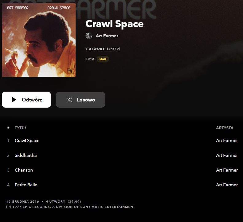Click the Losowo shuffle button
This screenshot has height=222, width=243.
pyautogui.click(x=80, y=100)
